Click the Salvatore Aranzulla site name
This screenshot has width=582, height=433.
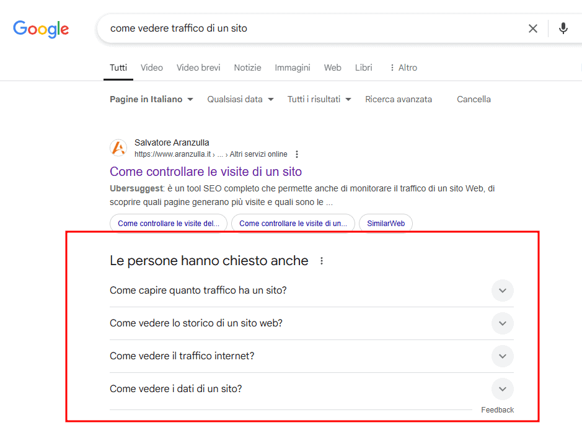pyautogui.click(x=172, y=142)
